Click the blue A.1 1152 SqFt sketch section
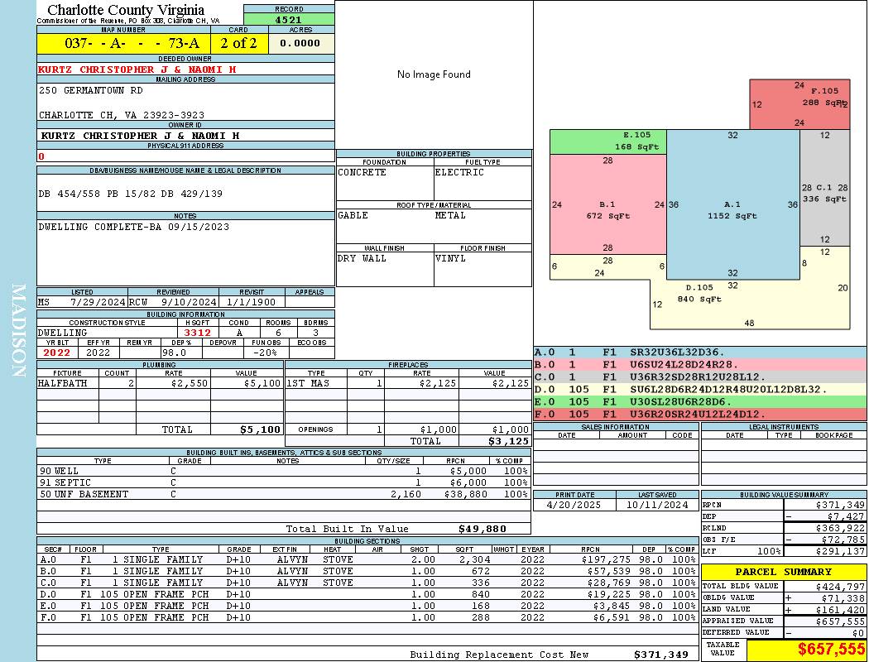Image resolution: width=869 pixels, height=662 pixels. point(732,204)
